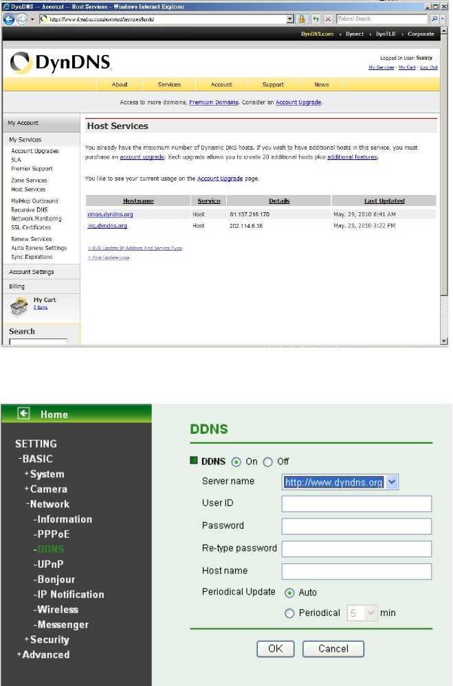Sort table by Details column header
Screen dimensions: 453x686
click(279, 201)
